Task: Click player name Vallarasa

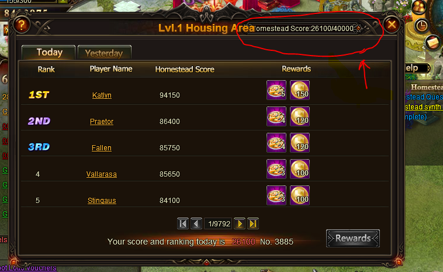Action: coord(102,174)
